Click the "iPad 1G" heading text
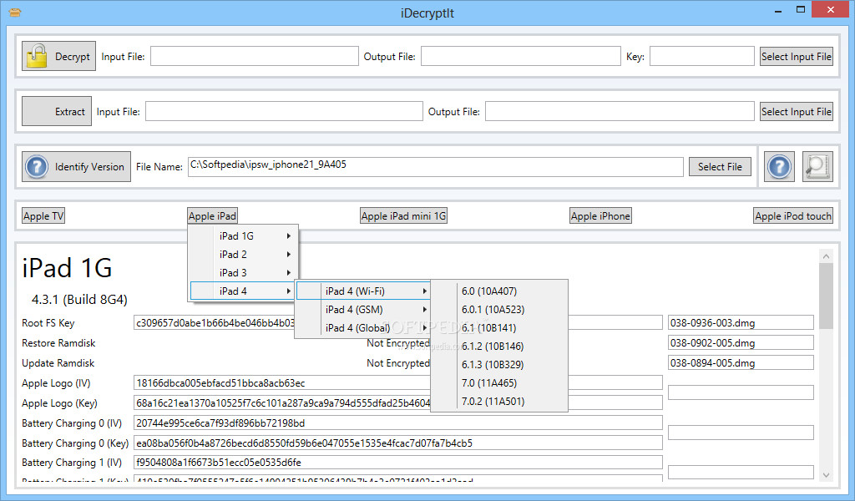 (67, 268)
